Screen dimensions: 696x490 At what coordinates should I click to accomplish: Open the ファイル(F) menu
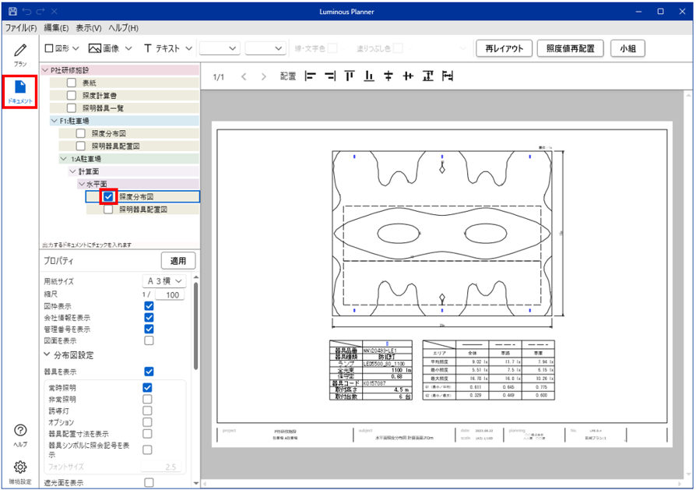coord(21,28)
